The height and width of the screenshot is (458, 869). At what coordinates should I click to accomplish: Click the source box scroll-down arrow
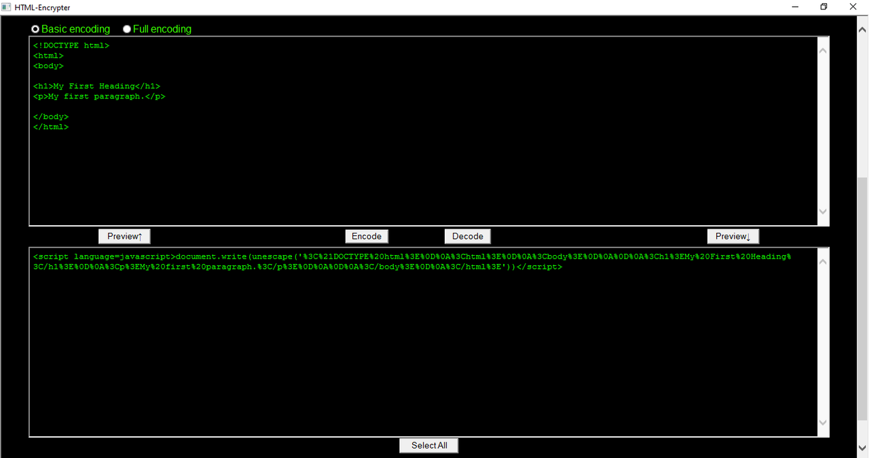[823, 212]
